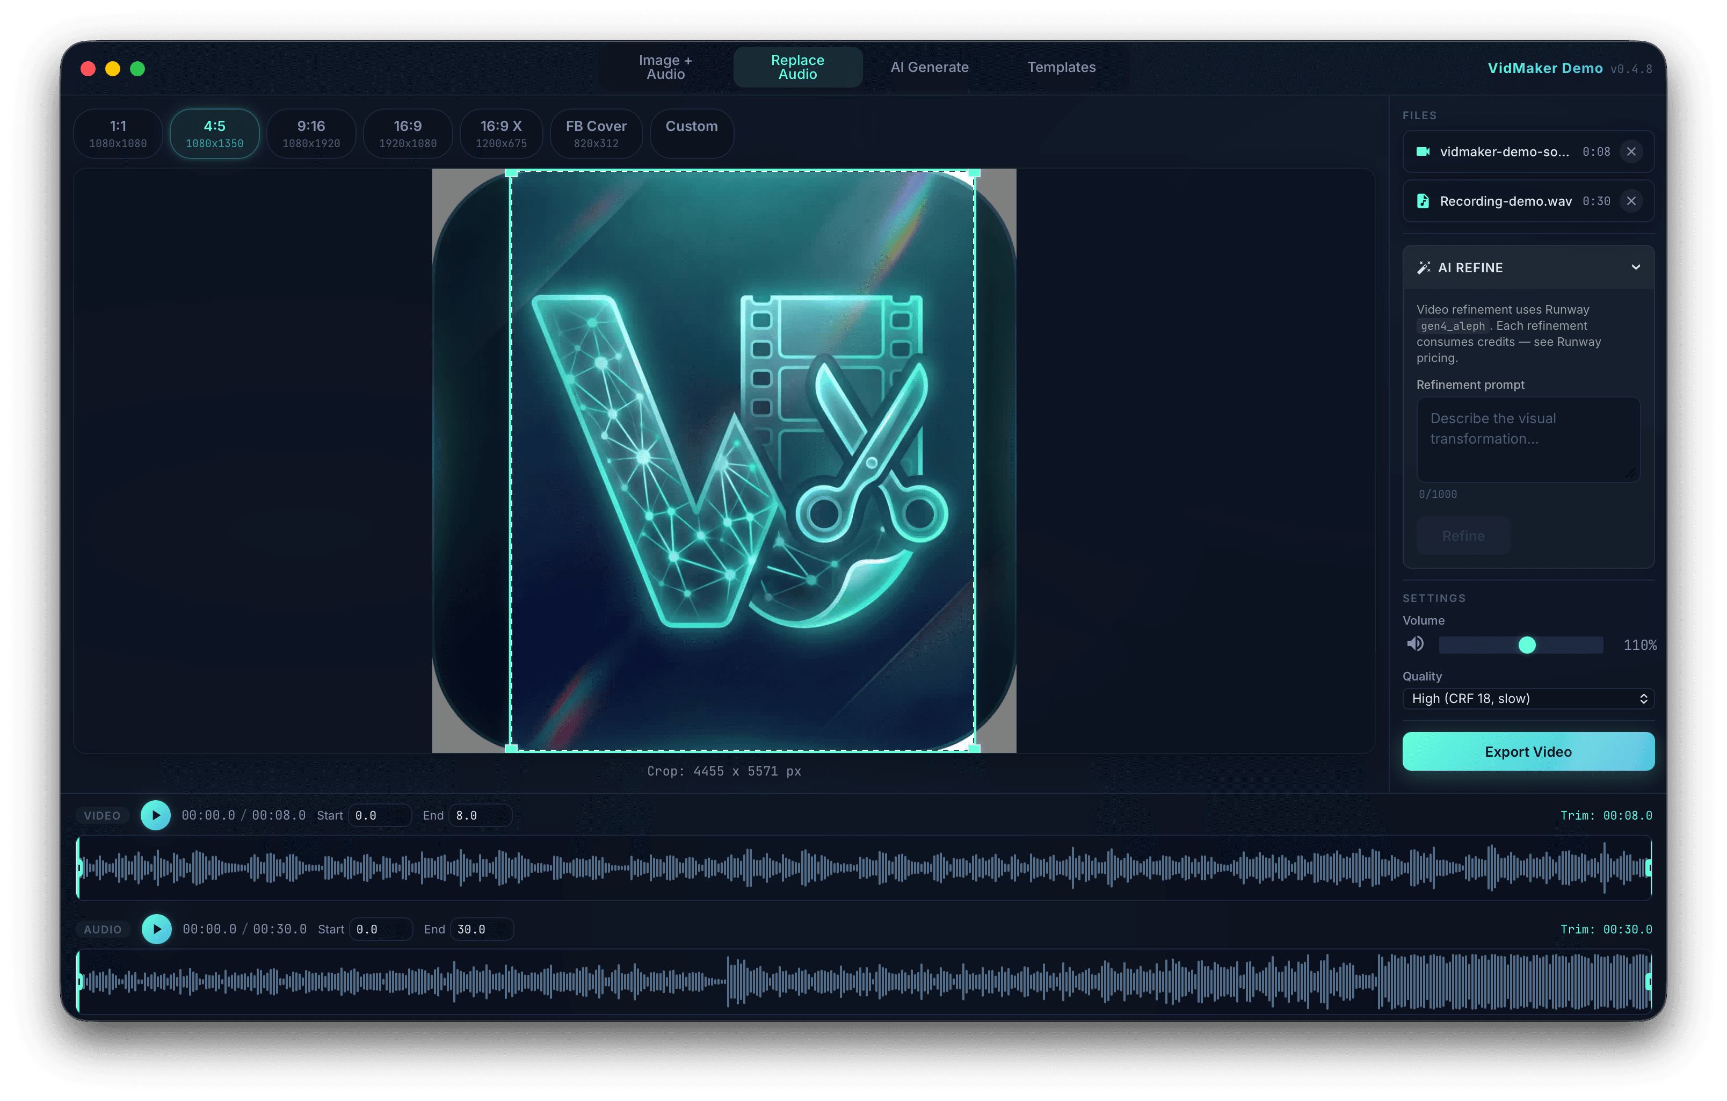Click the gen4_aleph model code label
This screenshot has width=1727, height=1101.
point(1452,325)
